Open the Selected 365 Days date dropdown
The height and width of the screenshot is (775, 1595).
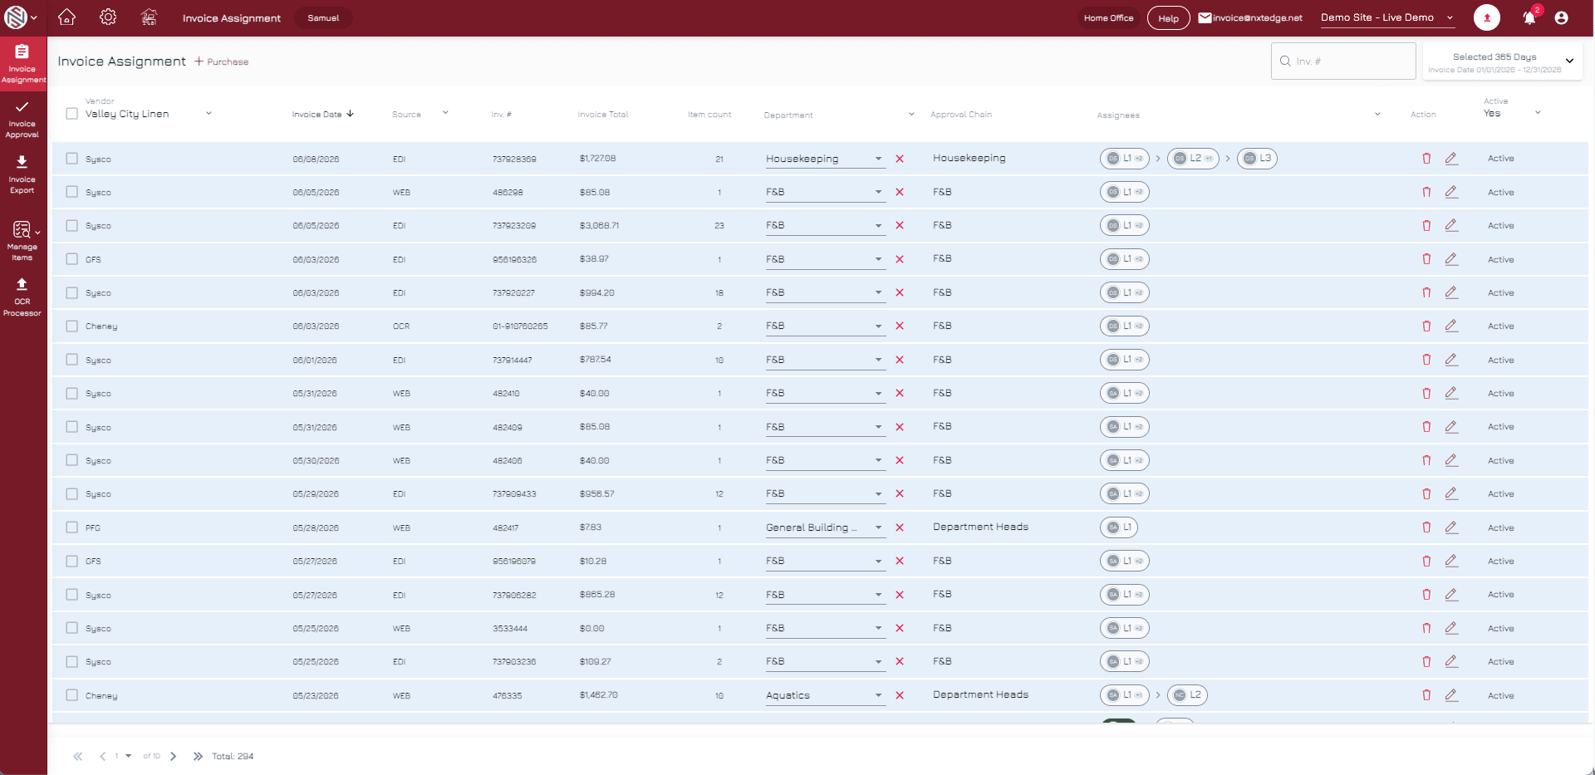coord(1502,61)
